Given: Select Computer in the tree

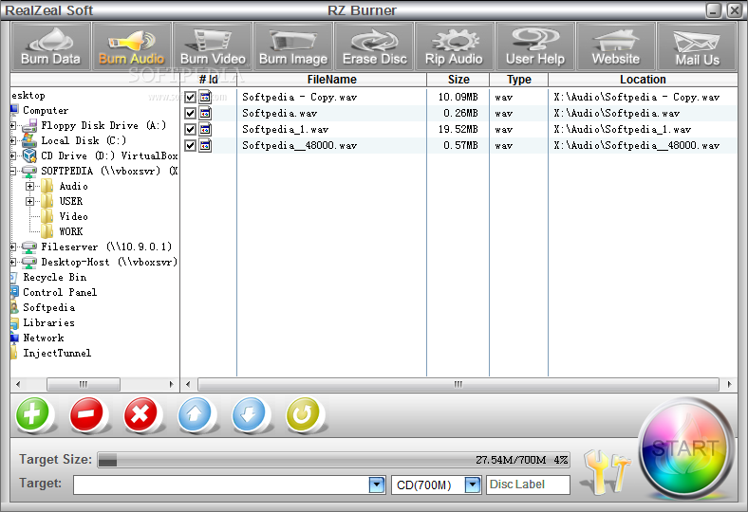Looking at the screenshot, I should [x=46, y=111].
